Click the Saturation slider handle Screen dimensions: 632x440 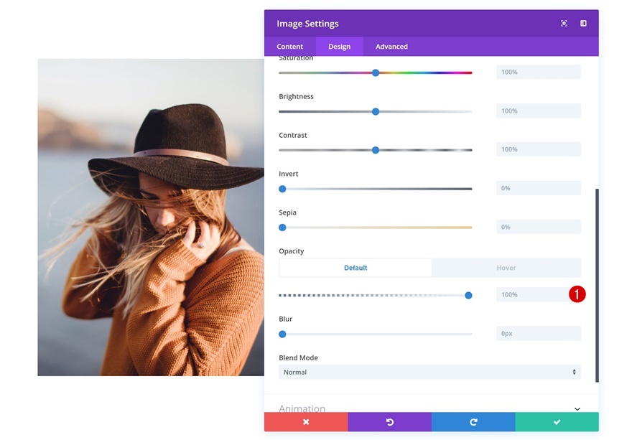376,73
